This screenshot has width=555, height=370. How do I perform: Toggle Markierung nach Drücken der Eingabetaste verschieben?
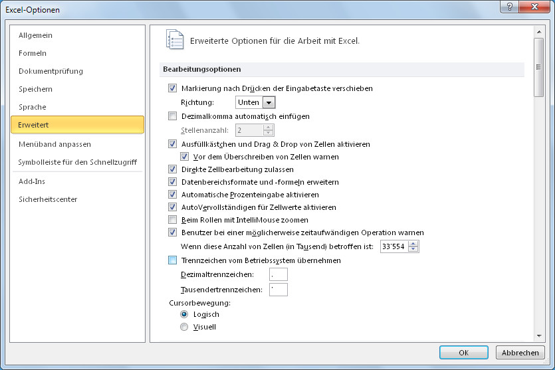tap(172, 88)
